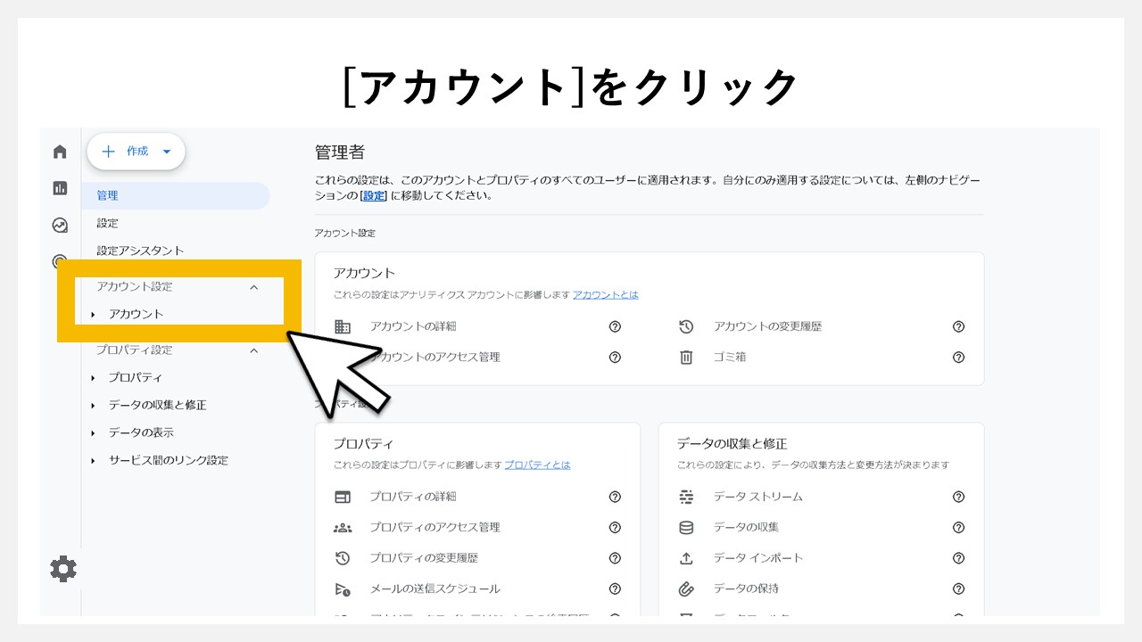Click the ゴミ箱 trash can icon

(686, 358)
